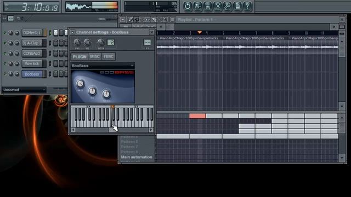
Task: Toggle first step button of Dj A-Clap 2
Action: pyautogui.click(x=55, y=43)
